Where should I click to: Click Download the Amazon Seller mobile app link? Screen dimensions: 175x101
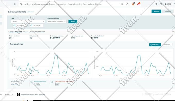pos(33,94)
